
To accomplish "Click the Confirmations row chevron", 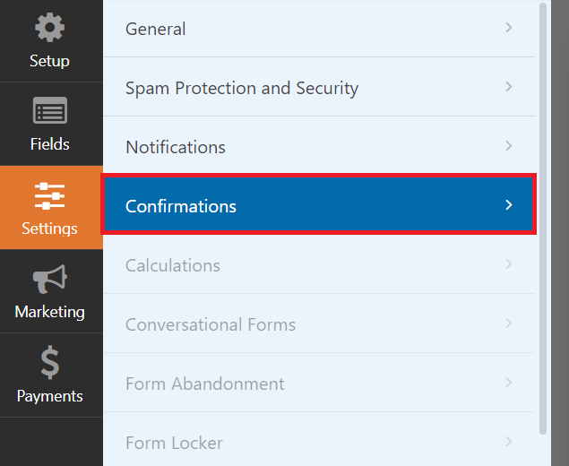I will click(509, 205).
